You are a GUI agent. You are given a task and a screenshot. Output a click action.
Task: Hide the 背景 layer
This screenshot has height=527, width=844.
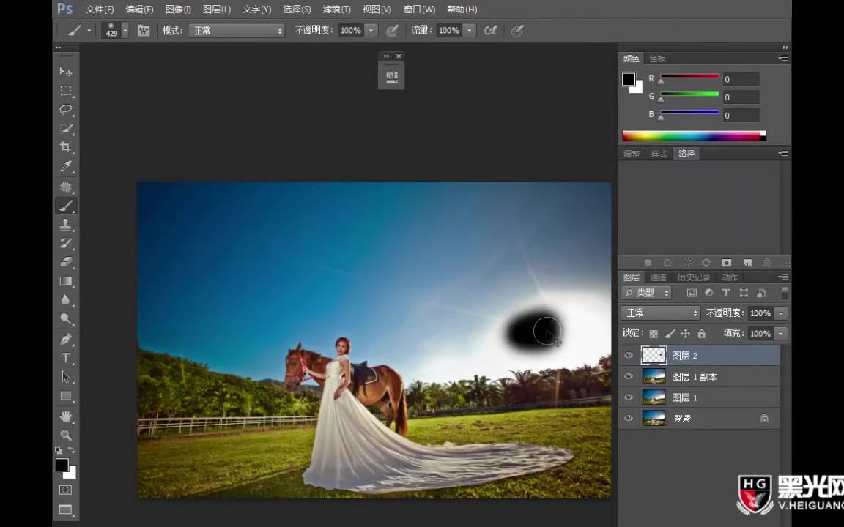click(x=628, y=419)
